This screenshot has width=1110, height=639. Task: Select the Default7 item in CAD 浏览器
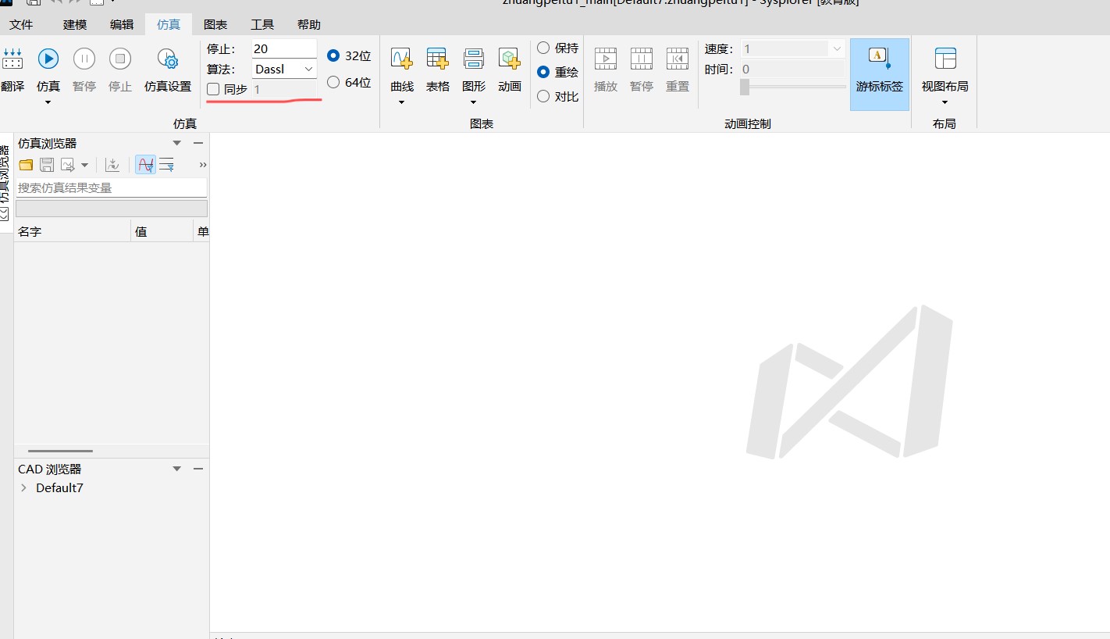59,488
